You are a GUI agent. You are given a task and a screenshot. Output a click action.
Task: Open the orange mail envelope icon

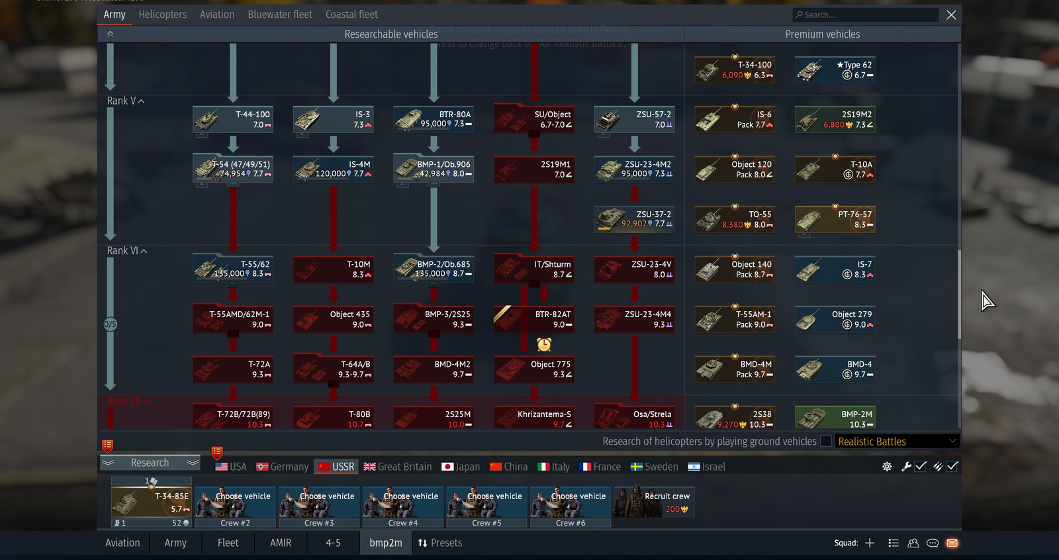click(x=952, y=543)
